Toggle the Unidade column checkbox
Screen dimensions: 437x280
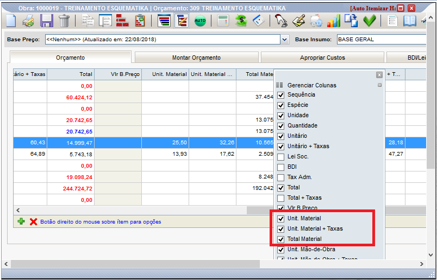pyautogui.click(x=281, y=116)
